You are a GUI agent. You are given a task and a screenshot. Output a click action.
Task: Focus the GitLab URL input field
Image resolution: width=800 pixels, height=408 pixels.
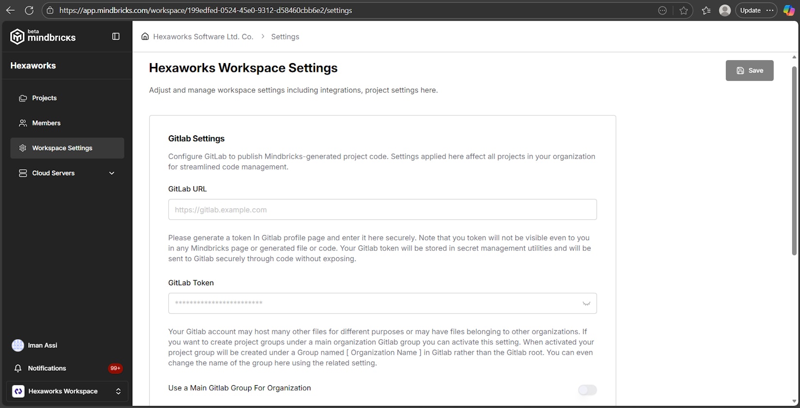point(382,210)
